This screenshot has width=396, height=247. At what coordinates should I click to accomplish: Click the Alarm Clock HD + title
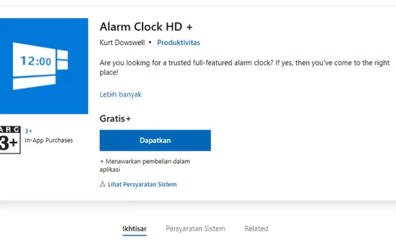(146, 27)
